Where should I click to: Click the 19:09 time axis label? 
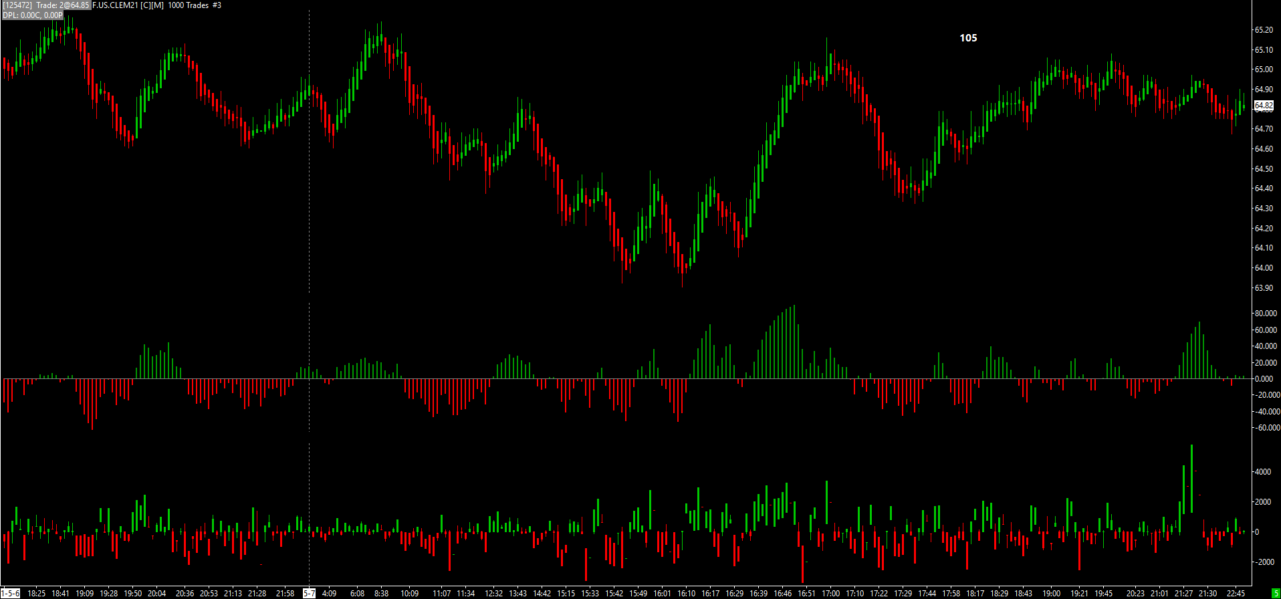coord(84,594)
